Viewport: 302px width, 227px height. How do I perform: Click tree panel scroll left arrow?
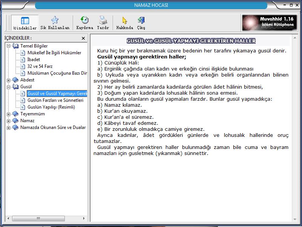(8, 219)
